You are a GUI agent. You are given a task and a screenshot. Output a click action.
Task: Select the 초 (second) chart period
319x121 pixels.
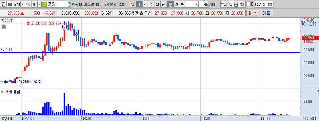pos(177,4)
